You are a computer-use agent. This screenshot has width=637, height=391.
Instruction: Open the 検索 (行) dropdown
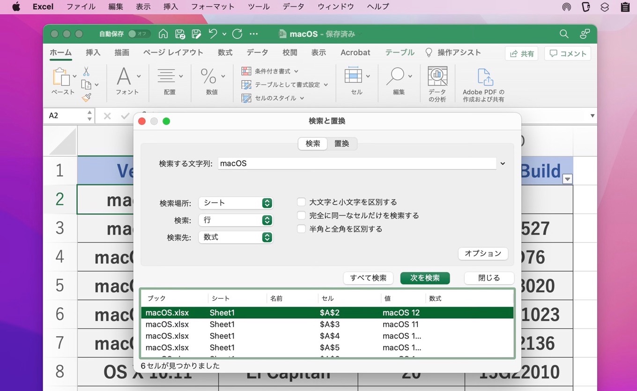pos(236,220)
